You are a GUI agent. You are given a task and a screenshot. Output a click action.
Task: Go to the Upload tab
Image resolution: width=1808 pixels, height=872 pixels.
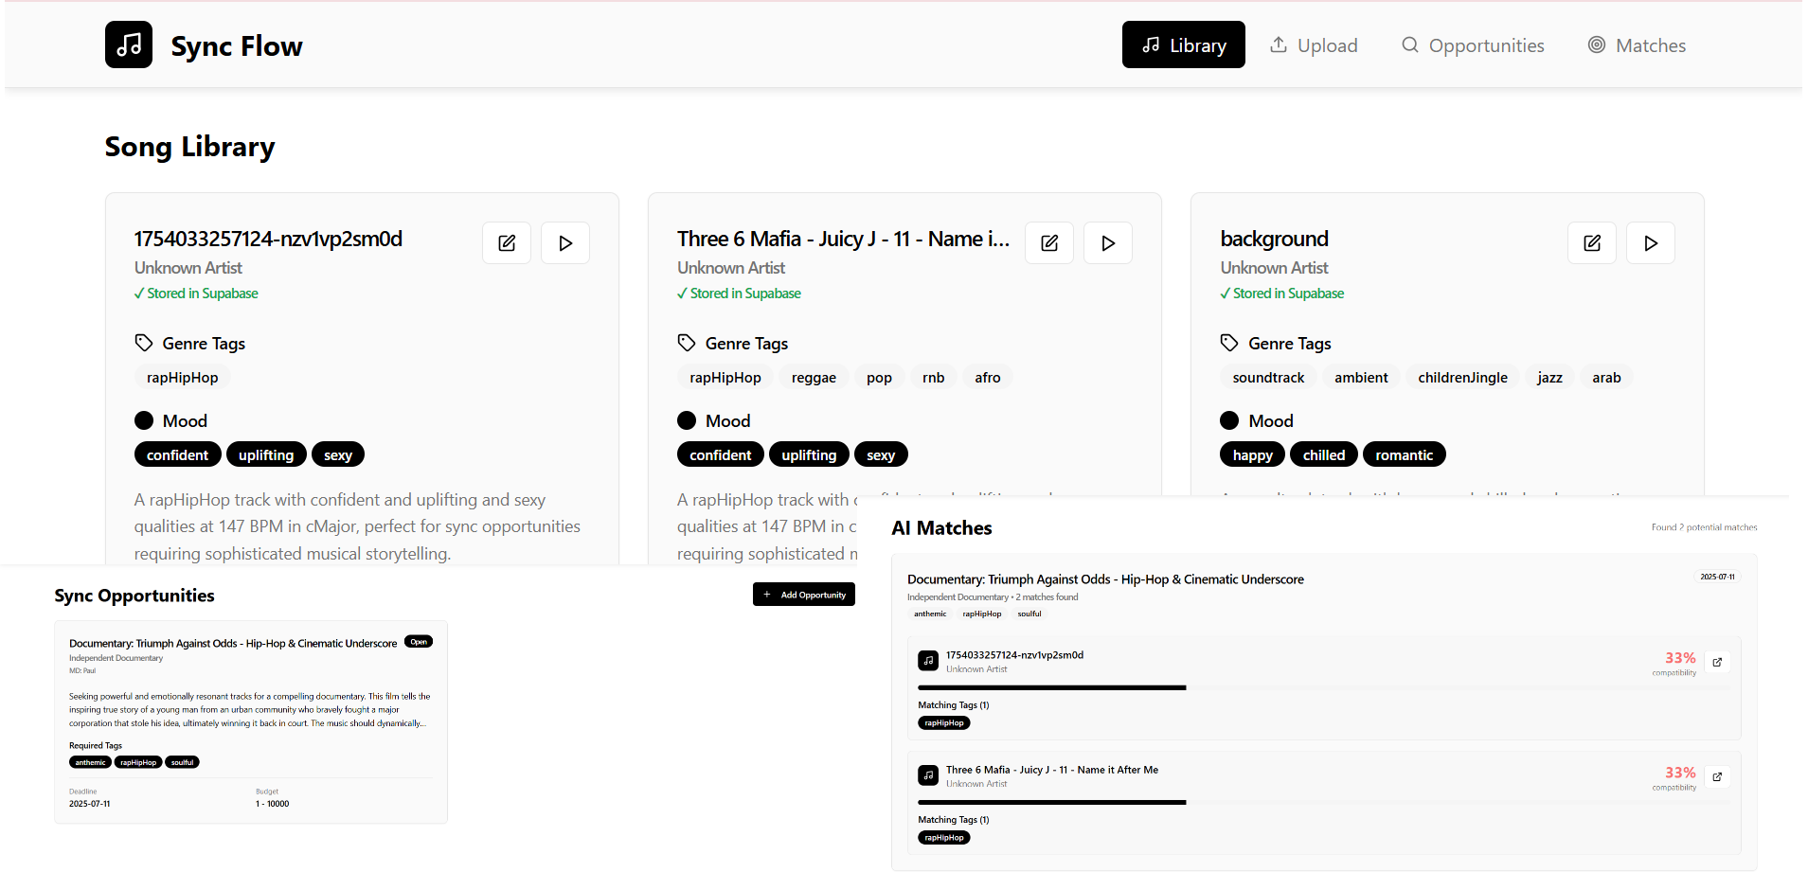coord(1314,44)
